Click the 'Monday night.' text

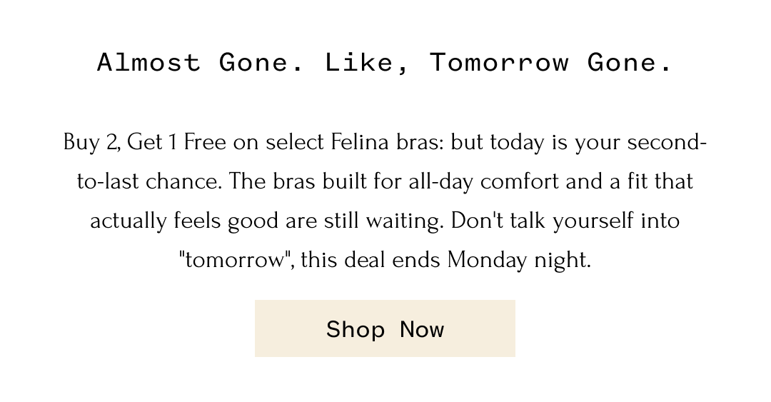519,260
